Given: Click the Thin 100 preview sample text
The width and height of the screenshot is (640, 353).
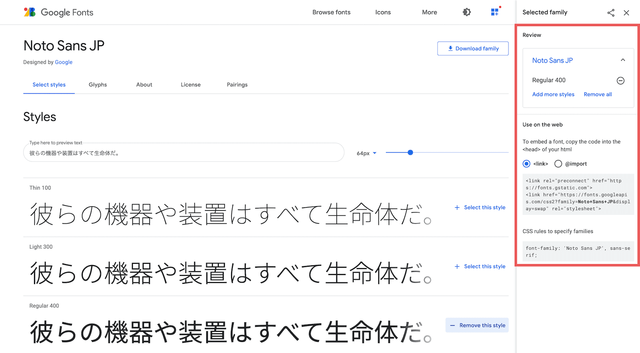Looking at the screenshot, I should (x=230, y=215).
